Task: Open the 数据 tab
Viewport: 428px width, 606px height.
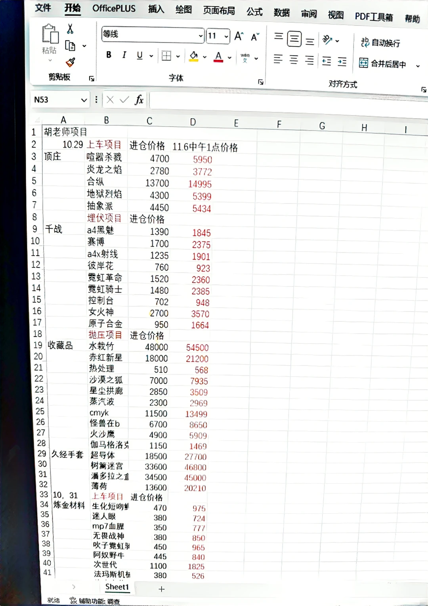Action: [281, 13]
